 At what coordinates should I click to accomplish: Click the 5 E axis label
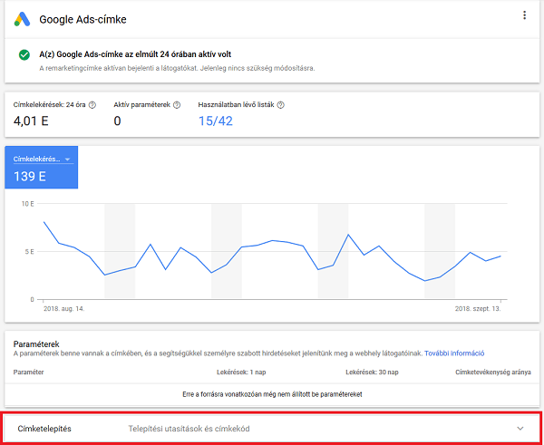29,251
